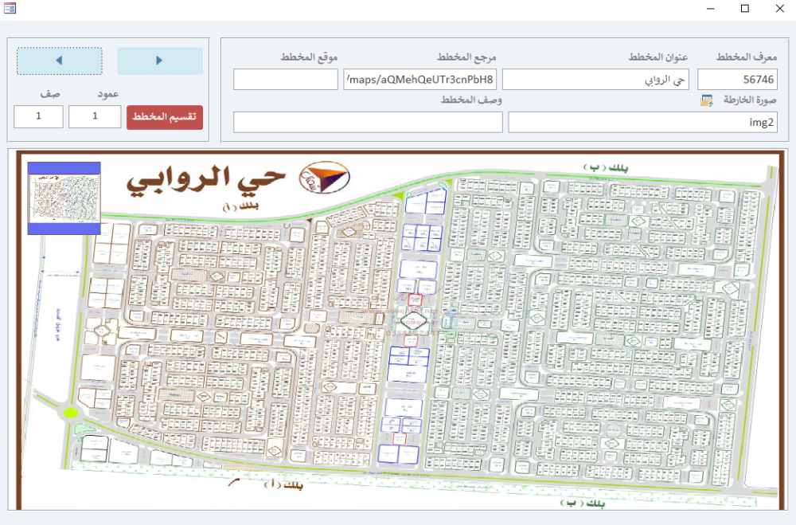Click the triangular company logo on the map
The height and width of the screenshot is (525, 796).
tap(325, 178)
